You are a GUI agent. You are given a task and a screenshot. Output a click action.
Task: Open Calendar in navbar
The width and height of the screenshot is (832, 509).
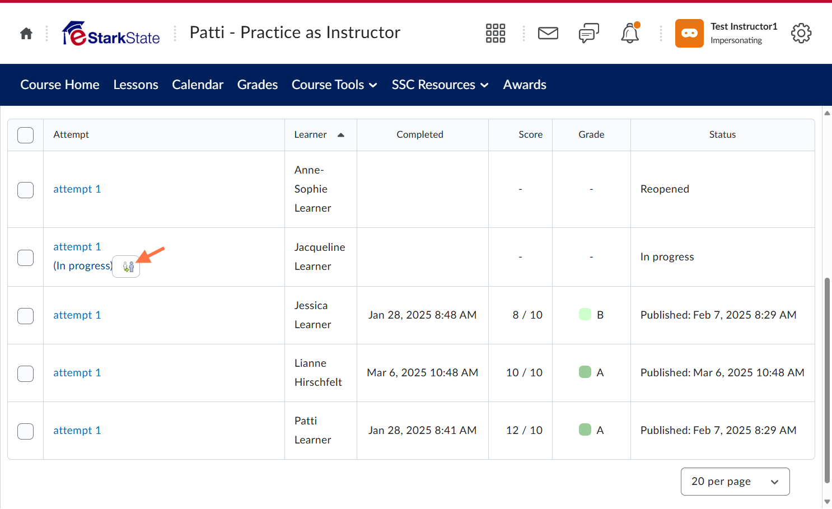198,85
